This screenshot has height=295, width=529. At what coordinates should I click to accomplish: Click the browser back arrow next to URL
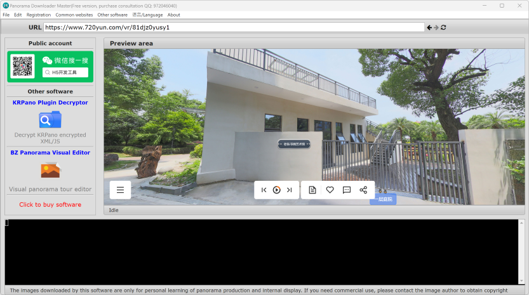tap(429, 27)
